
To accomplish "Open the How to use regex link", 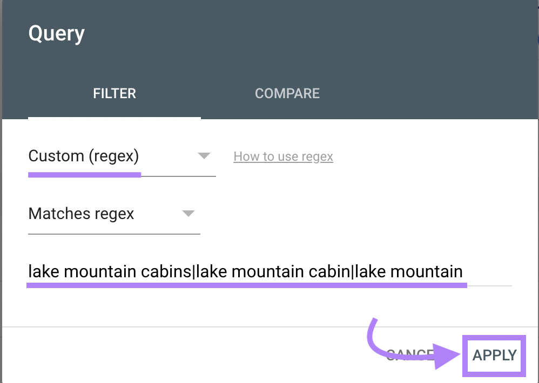I will pyautogui.click(x=283, y=156).
